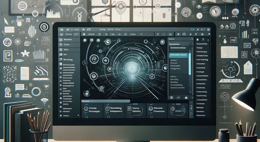This screenshot has height=142, width=260.
Task: Select the Setins item in left sidebar
Action: (x=67, y=50)
